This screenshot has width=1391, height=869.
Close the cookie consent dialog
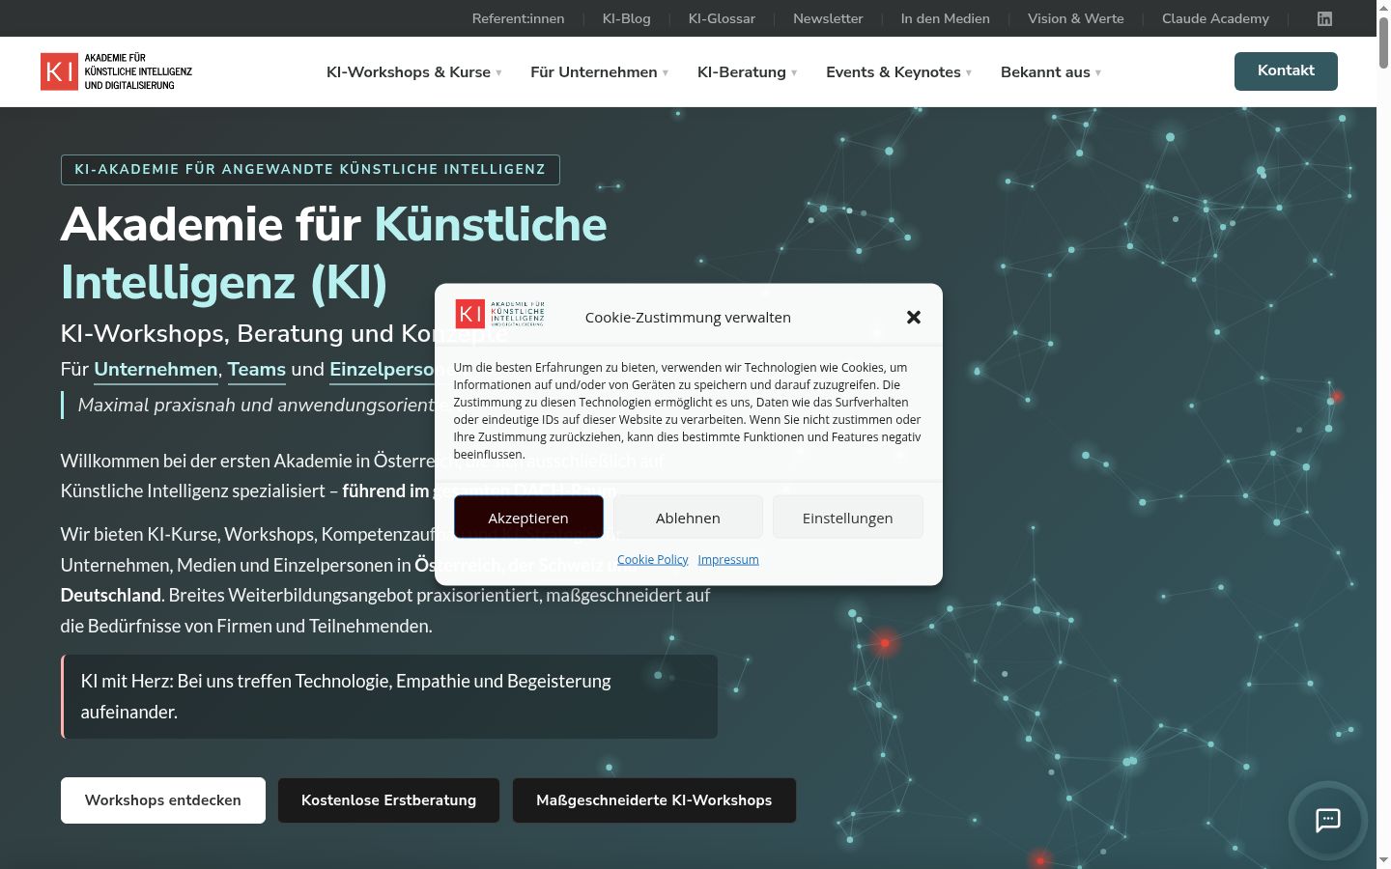click(x=914, y=317)
